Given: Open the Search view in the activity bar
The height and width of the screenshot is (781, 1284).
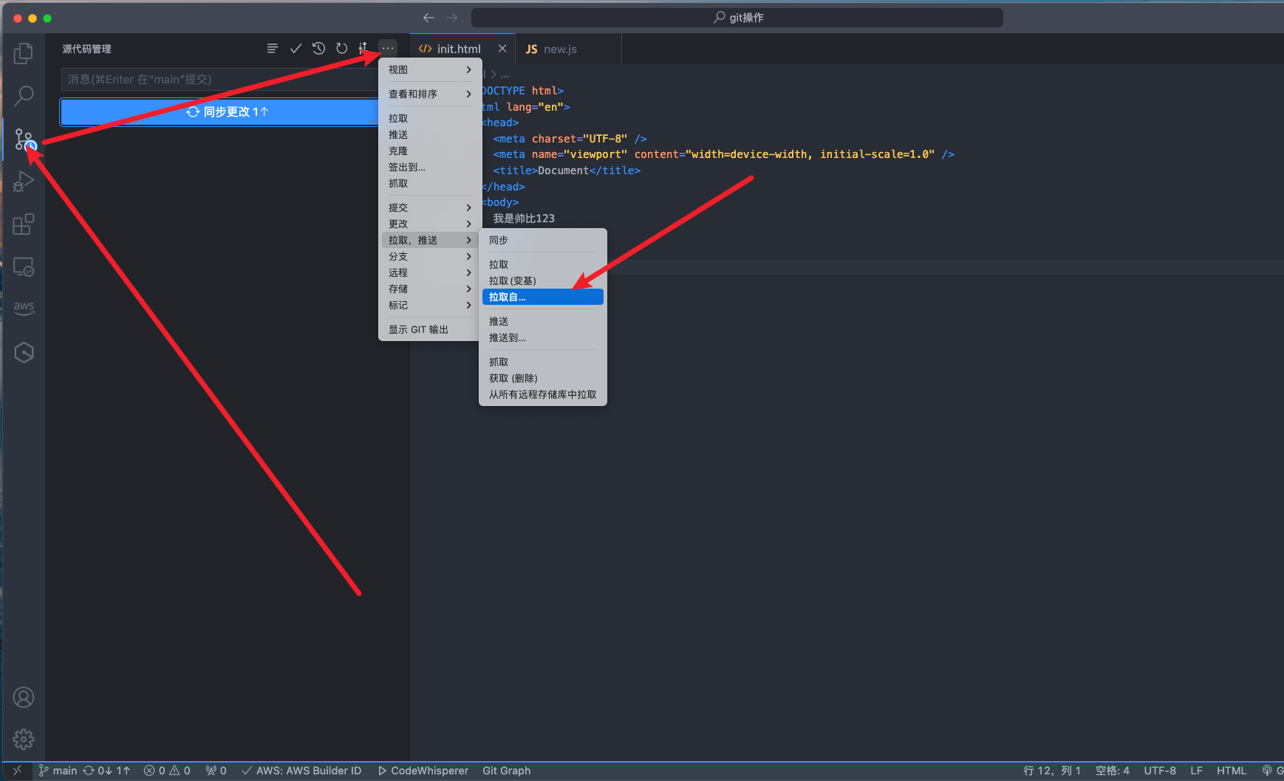Looking at the screenshot, I should pos(24,95).
